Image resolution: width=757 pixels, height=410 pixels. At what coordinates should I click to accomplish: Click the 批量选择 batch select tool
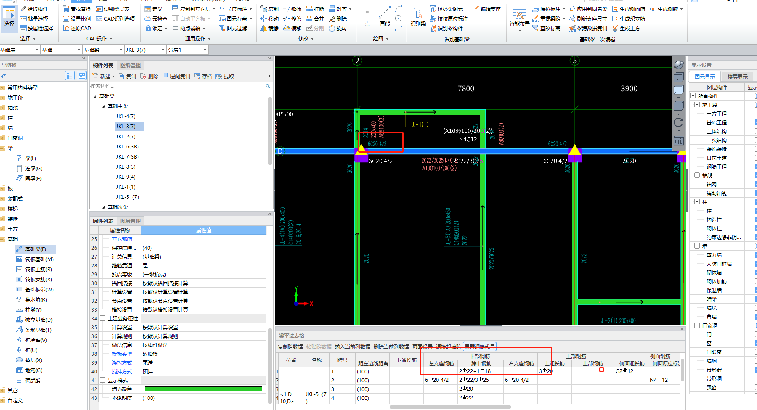34,19
